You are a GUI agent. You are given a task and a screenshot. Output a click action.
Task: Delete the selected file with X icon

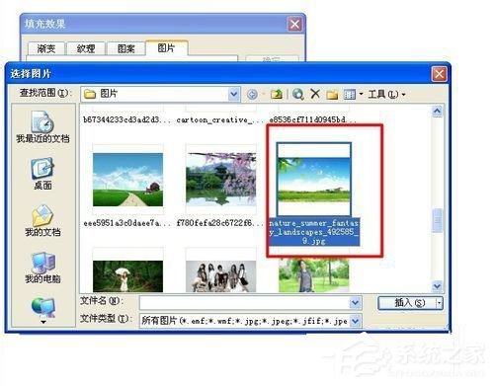click(x=315, y=94)
